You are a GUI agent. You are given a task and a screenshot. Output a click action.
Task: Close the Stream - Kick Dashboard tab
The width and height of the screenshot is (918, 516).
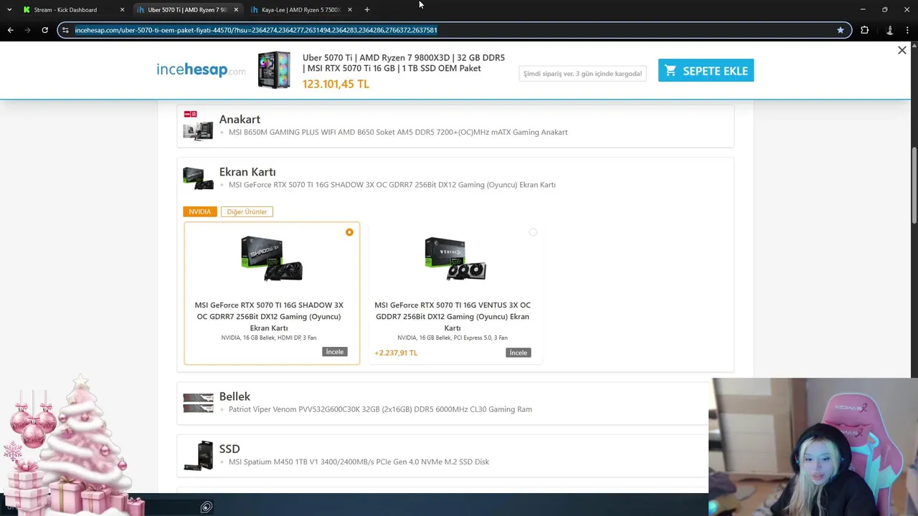click(x=122, y=9)
